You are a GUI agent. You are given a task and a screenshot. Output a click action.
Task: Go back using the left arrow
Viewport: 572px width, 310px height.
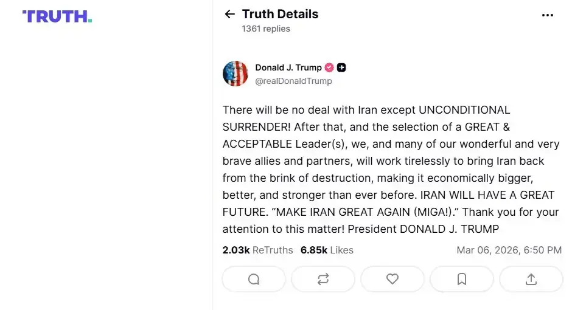tap(229, 14)
